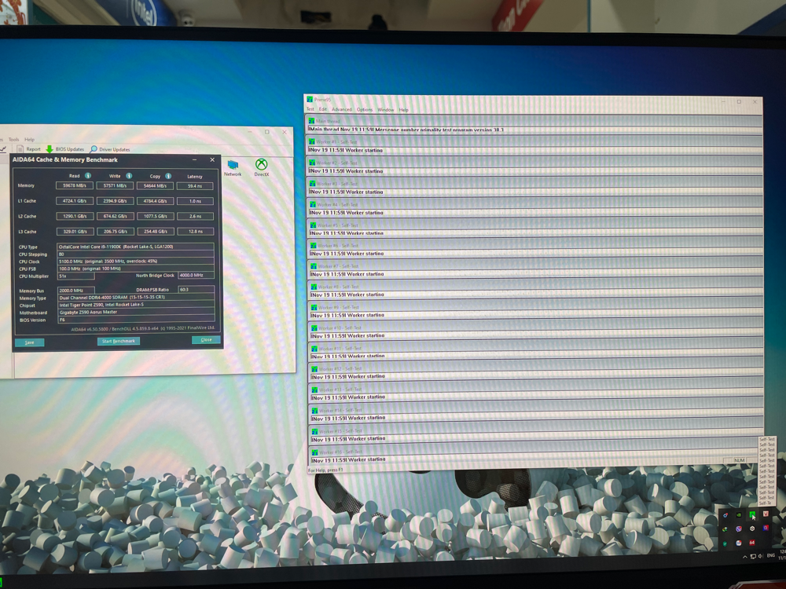Click the red V tray icon

click(766, 514)
